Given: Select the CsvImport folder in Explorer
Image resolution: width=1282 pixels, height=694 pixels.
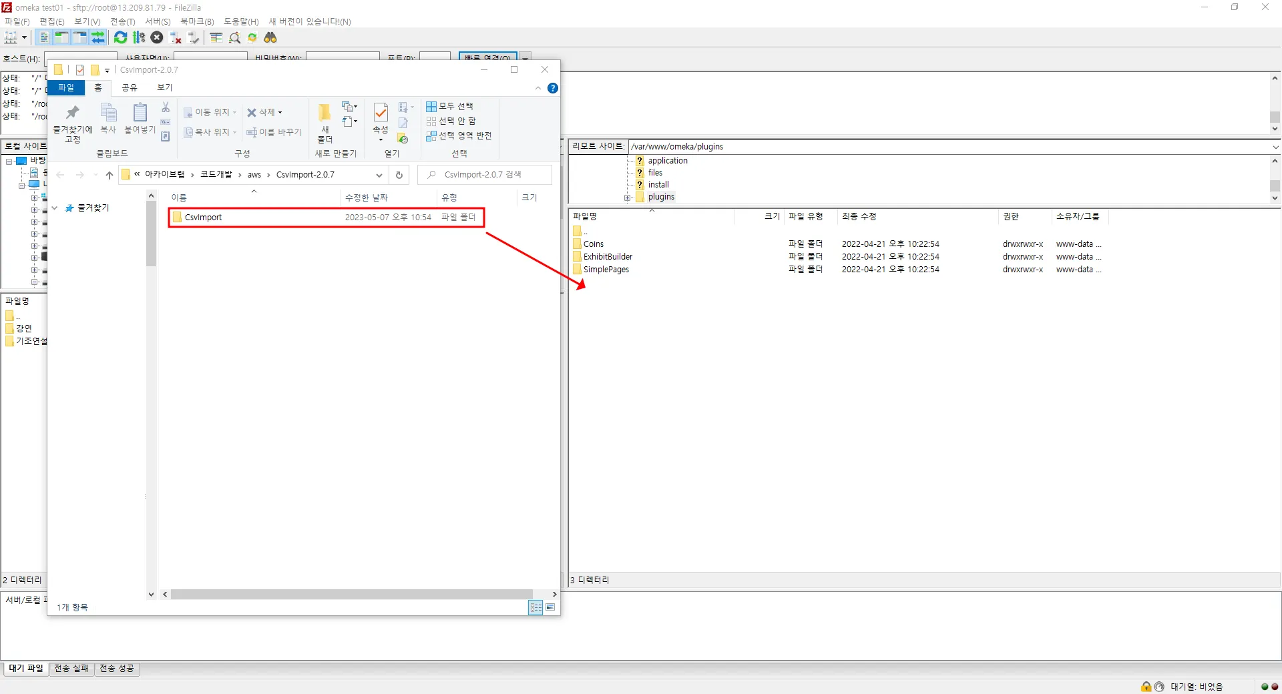Looking at the screenshot, I should coord(327,217).
